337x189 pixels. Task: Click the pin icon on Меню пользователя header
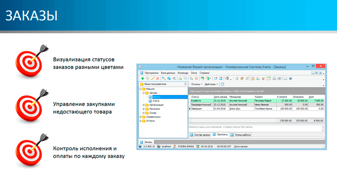pyautogui.click(x=185, y=84)
